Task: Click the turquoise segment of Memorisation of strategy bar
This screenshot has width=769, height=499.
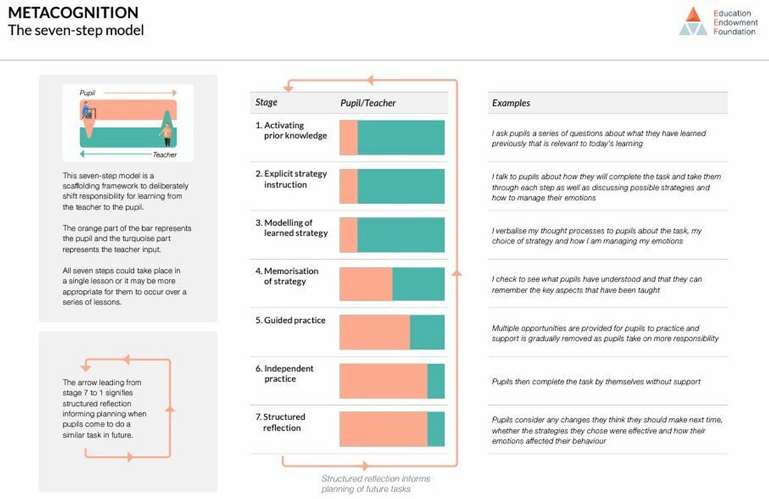Action: coord(418,284)
